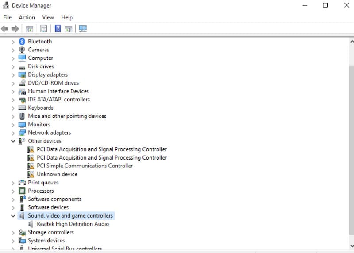
Task: Select the Software devices label
Action: pos(48,207)
